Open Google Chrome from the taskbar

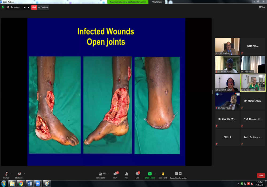(x=21, y=184)
